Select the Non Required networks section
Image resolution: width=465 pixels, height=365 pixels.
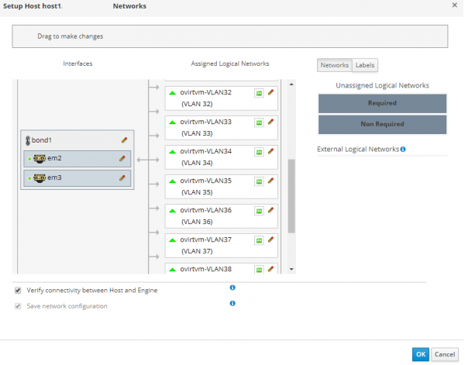click(382, 124)
